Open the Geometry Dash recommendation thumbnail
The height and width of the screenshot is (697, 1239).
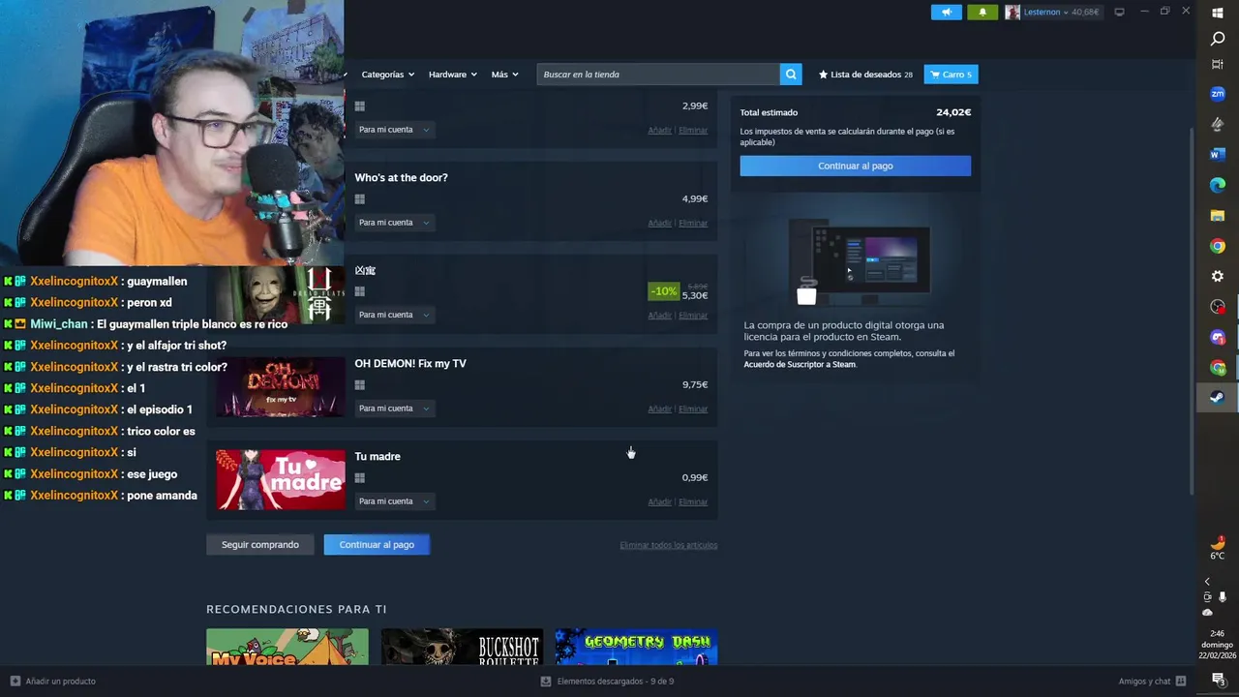click(636, 647)
